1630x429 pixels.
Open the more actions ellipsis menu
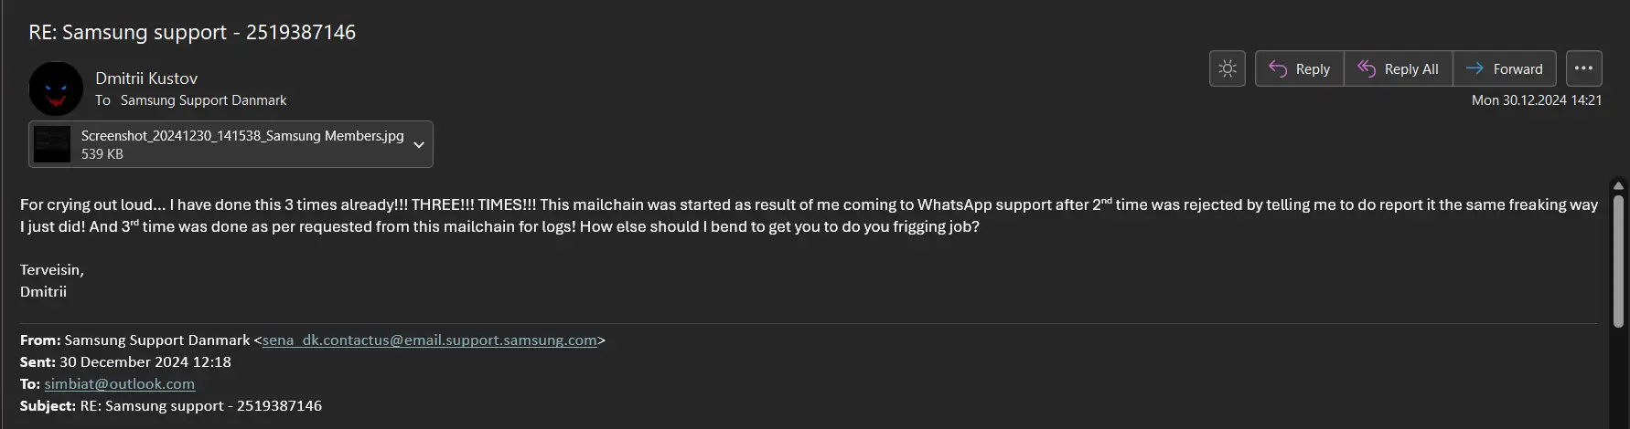(1583, 68)
